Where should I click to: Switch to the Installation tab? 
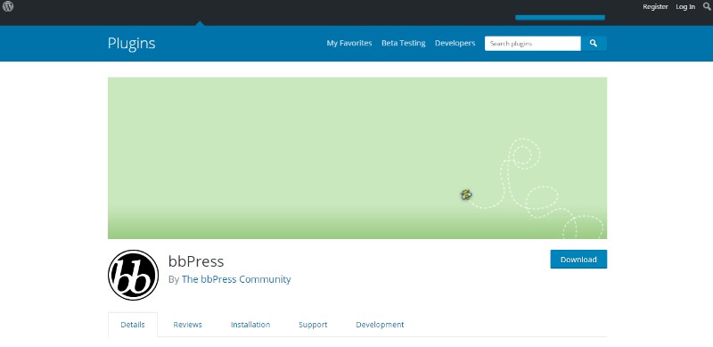250,325
